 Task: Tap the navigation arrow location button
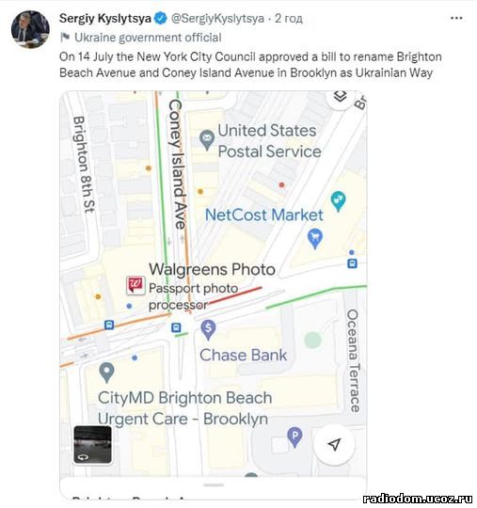pyautogui.click(x=334, y=444)
